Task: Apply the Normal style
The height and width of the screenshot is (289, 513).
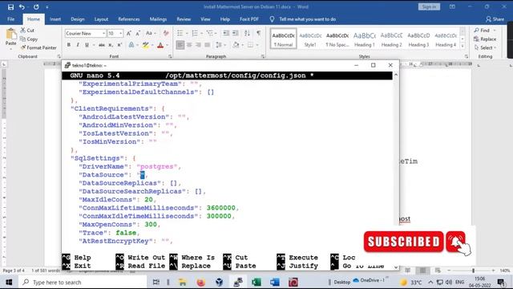Action: click(x=283, y=39)
